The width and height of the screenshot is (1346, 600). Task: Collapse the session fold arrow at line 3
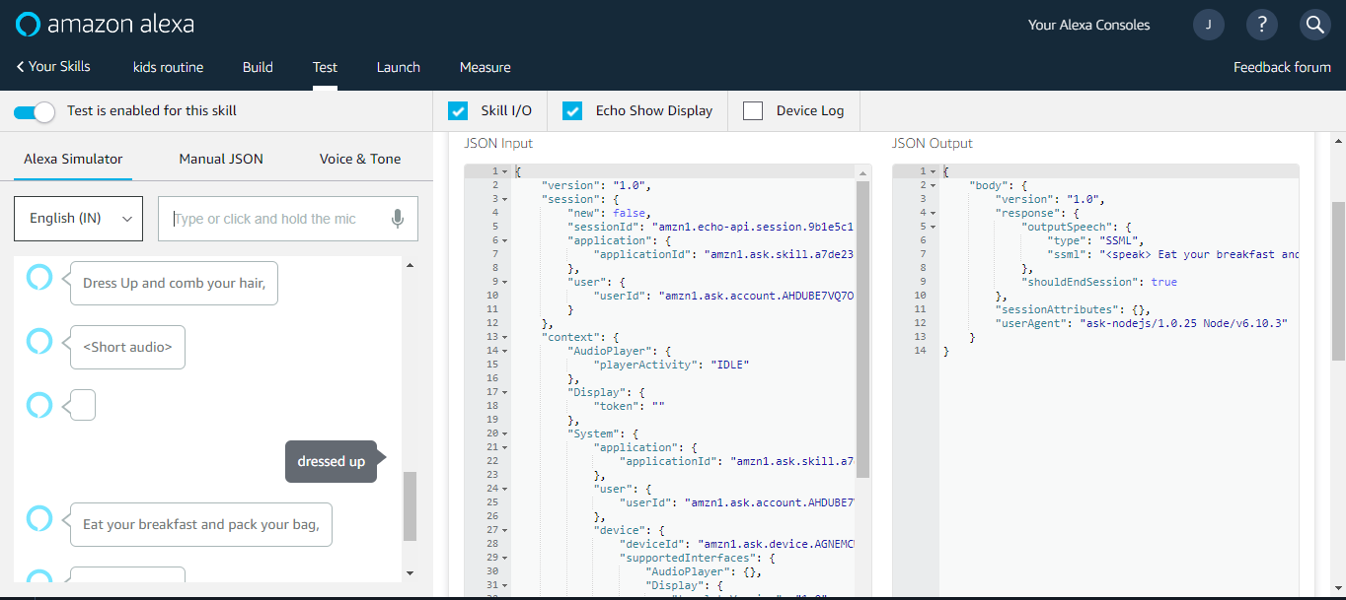point(506,199)
